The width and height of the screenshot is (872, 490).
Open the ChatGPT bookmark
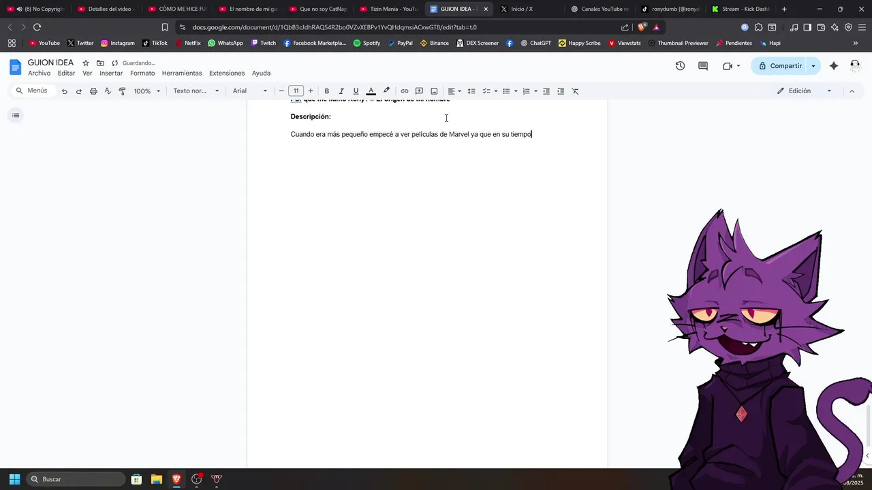point(535,43)
